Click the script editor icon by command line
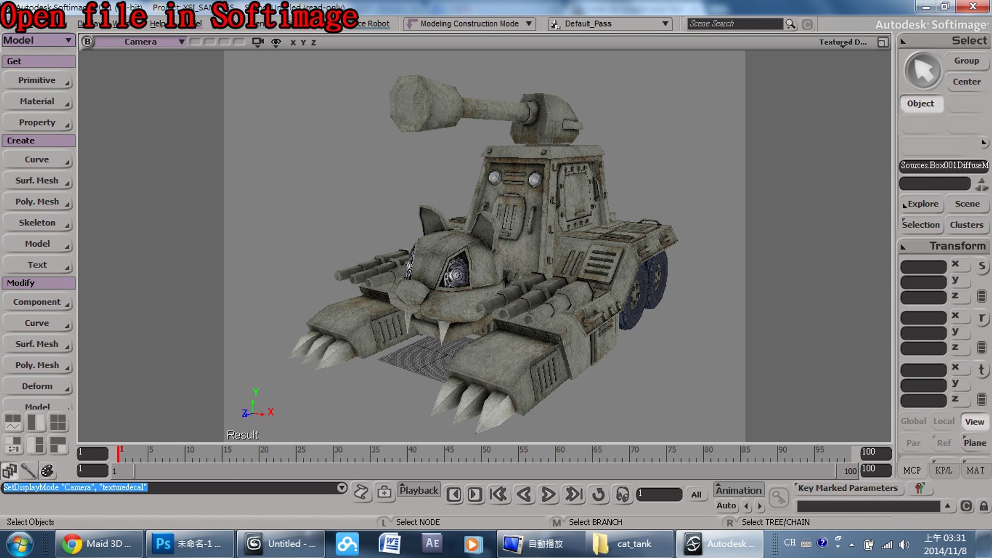The width and height of the screenshot is (992, 558). point(362,492)
